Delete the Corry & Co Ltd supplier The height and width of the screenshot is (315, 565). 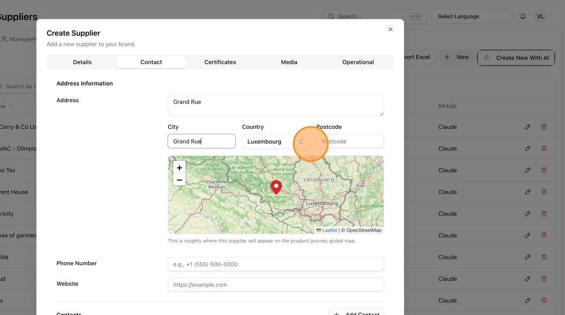pos(544,127)
